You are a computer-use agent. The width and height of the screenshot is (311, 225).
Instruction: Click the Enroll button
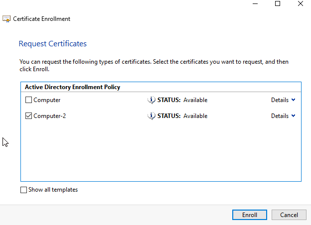[250, 215]
